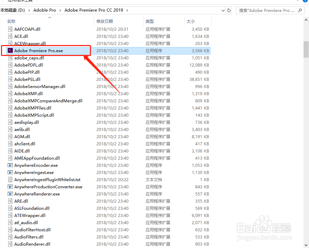
Task: Click the AnywhereEncoder.exe application icon
Action: point(10,165)
